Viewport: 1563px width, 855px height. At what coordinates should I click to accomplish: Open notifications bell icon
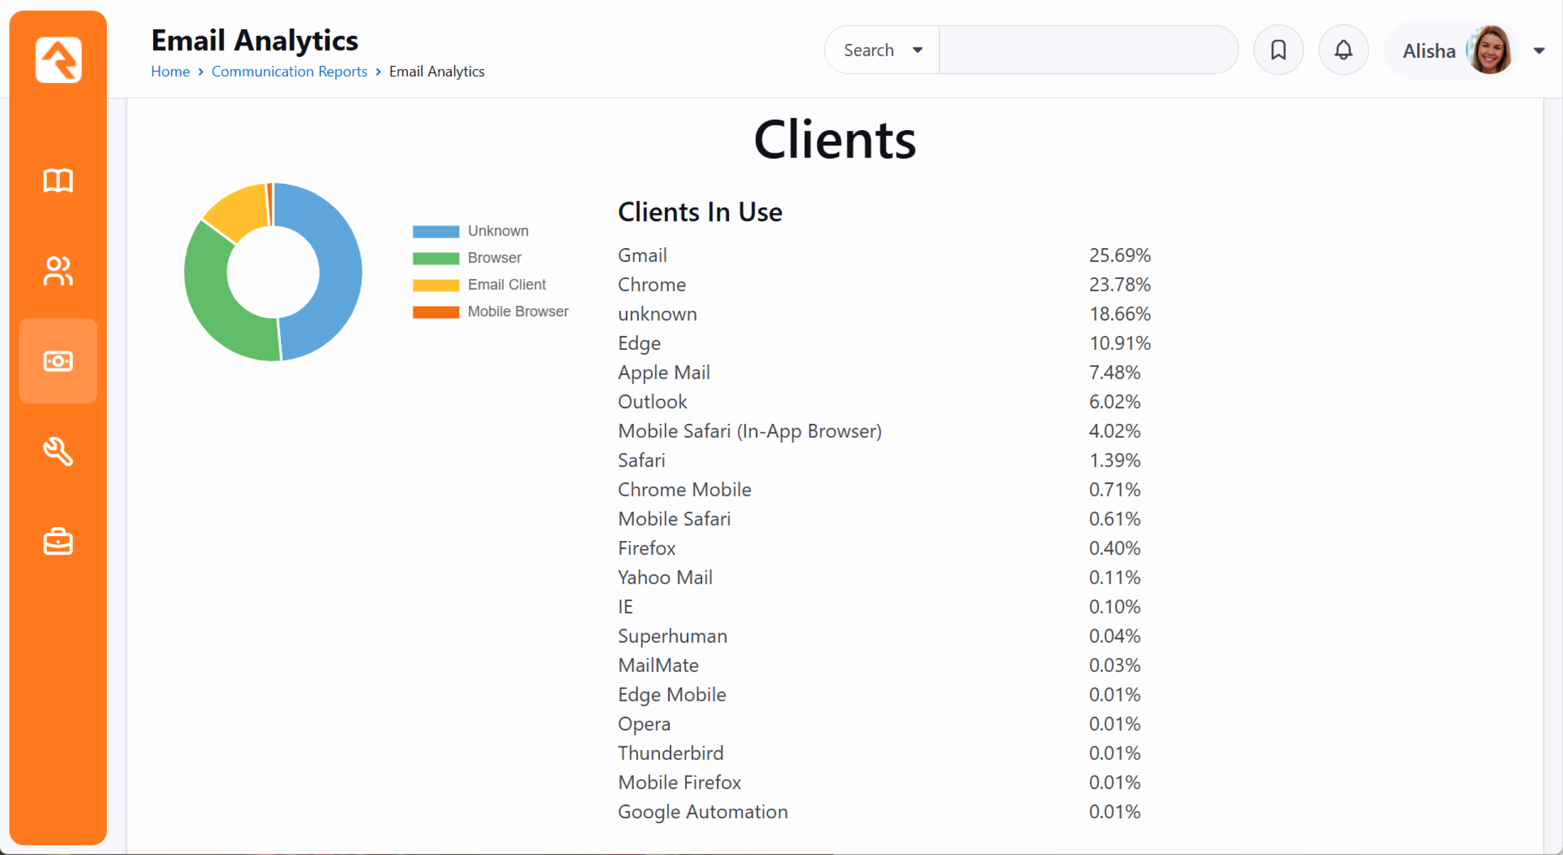tap(1343, 50)
